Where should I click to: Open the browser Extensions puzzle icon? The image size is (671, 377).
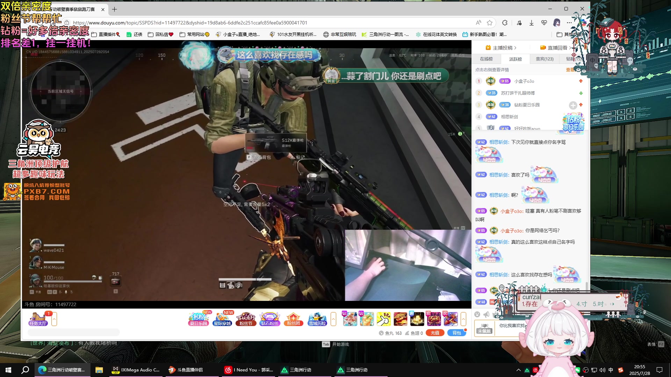505,23
